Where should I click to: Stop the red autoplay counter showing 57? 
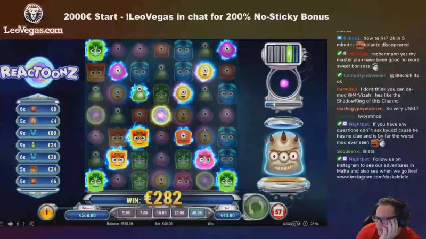278,211
